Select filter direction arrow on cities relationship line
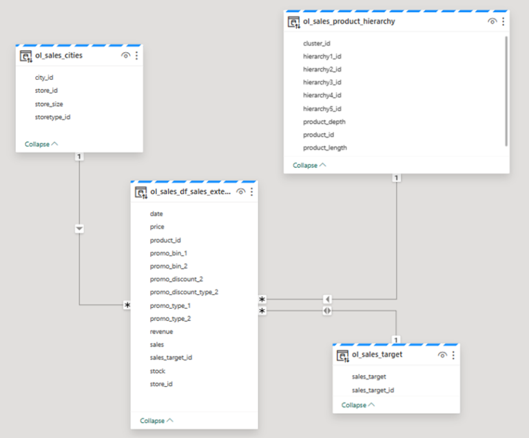 pos(79,229)
